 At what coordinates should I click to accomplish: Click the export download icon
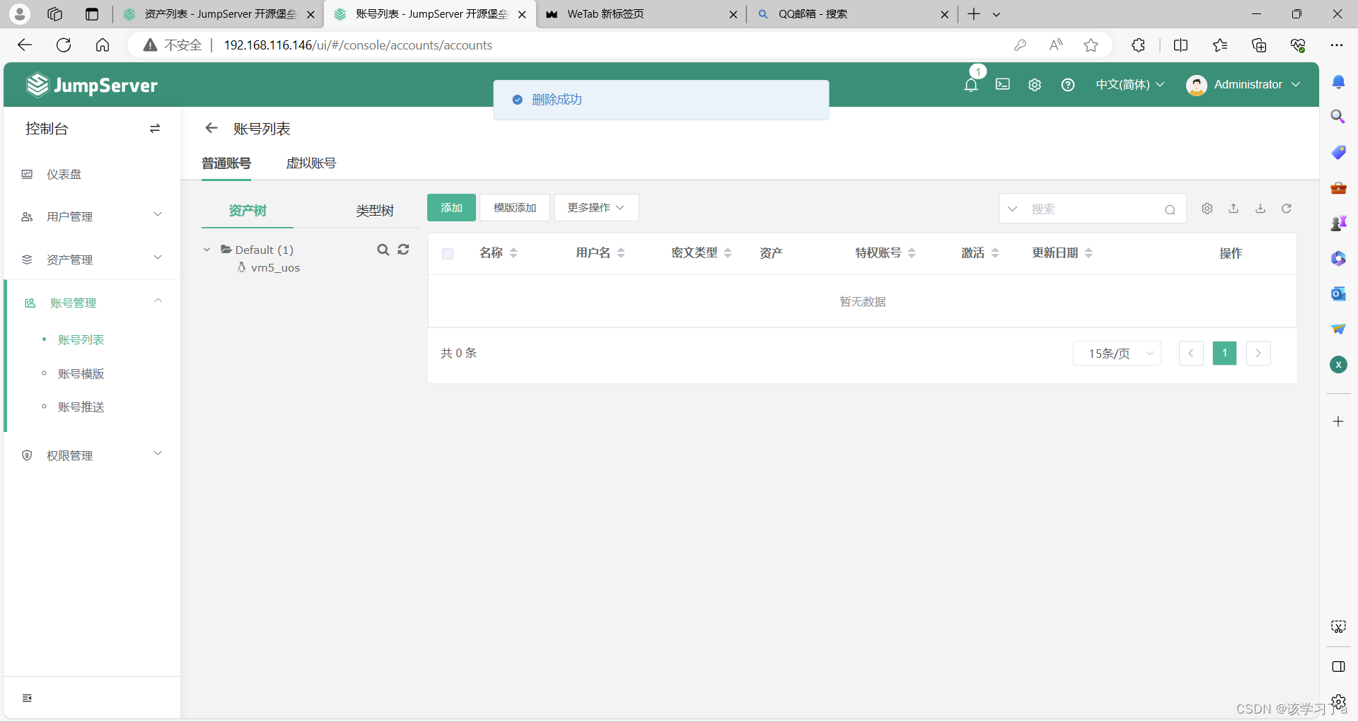point(1260,209)
